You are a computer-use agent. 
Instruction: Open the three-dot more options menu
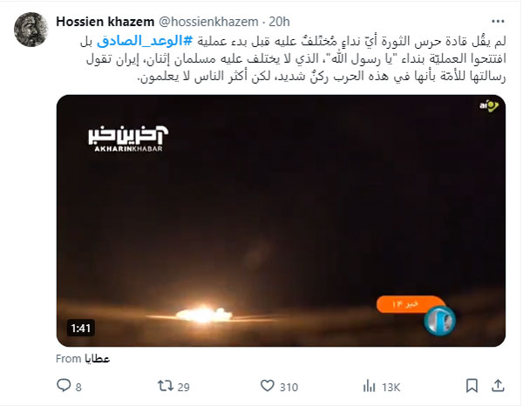498,21
